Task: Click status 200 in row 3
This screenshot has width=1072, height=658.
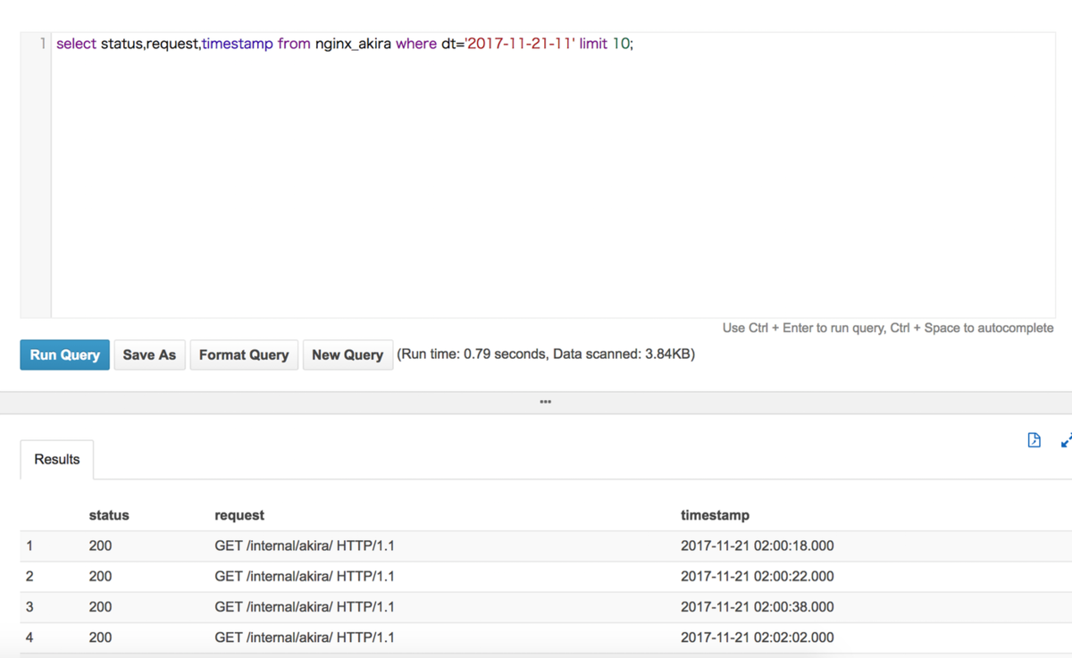Action: coord(100,606)
